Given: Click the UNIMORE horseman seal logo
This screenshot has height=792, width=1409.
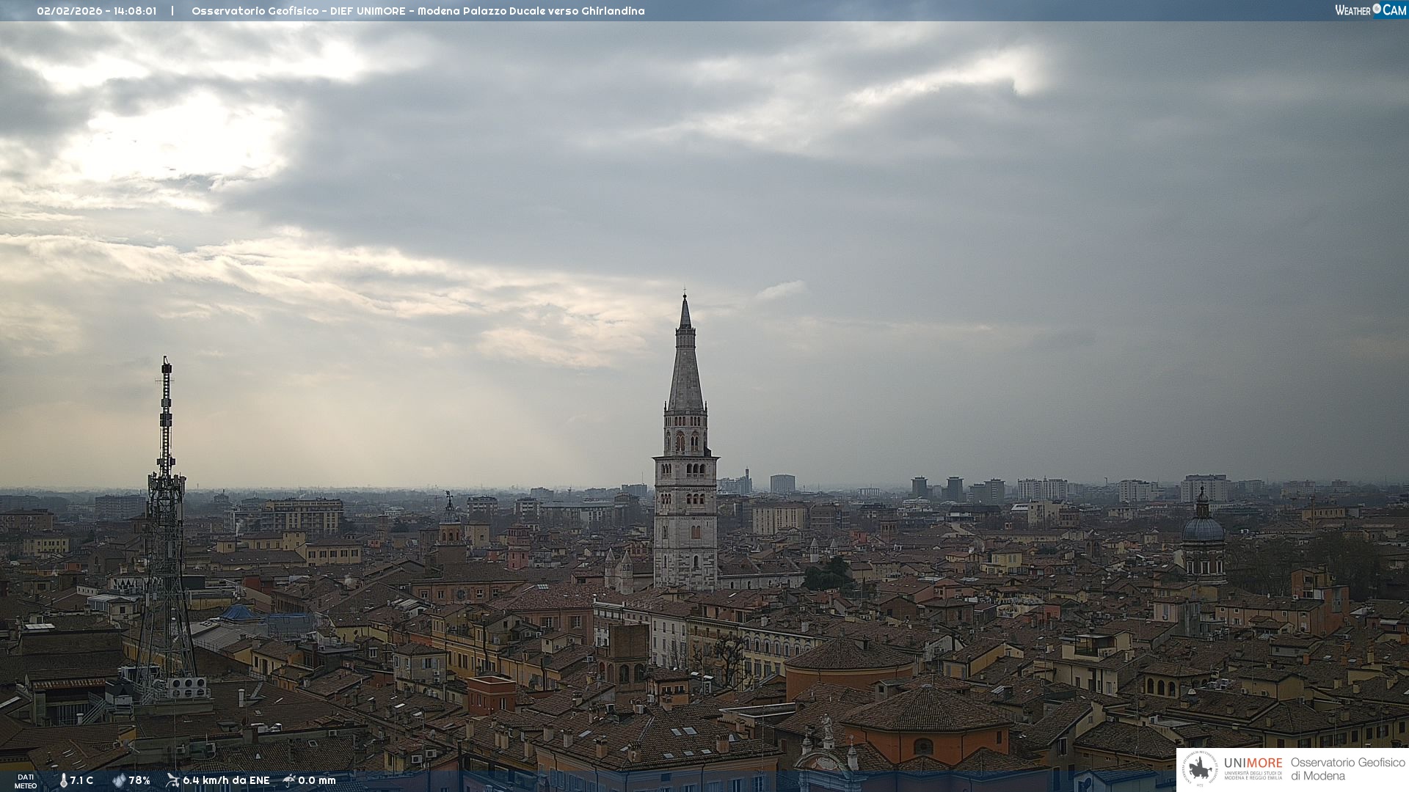Looking at the screenshot, I should (1200, 769).
